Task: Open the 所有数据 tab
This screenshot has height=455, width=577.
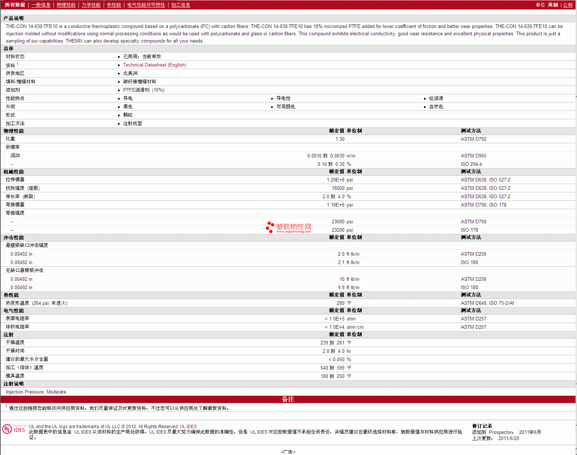Action: [15, 5]
